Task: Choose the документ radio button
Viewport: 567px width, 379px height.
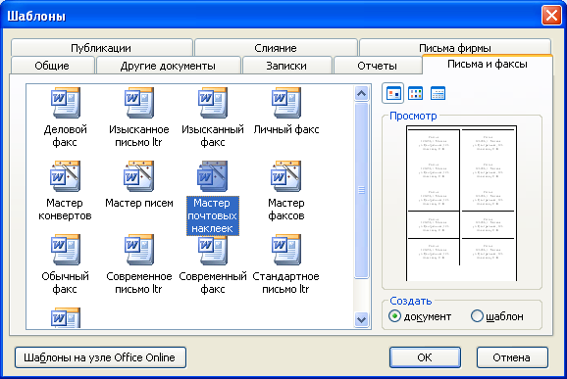Action: [420, 316]
